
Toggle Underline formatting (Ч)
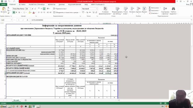tap(19, 12)
